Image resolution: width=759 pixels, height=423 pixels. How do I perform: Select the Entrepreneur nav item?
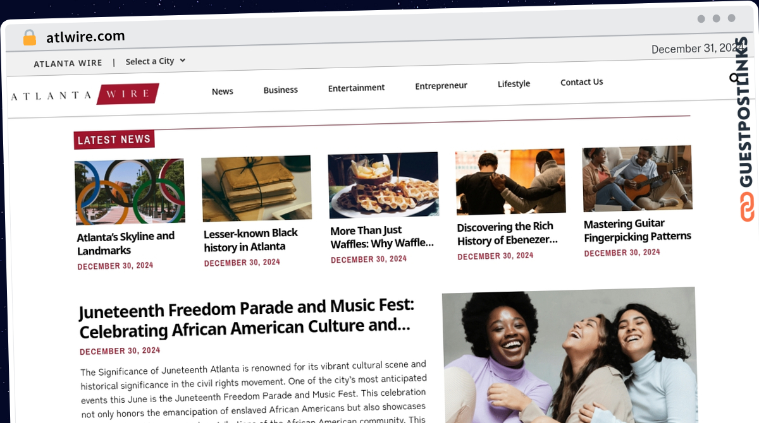(x=441, y=86)
